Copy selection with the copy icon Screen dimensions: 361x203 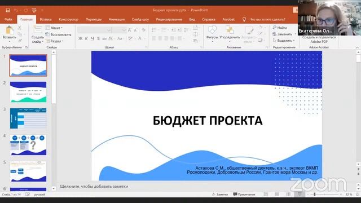click(20, 34)
